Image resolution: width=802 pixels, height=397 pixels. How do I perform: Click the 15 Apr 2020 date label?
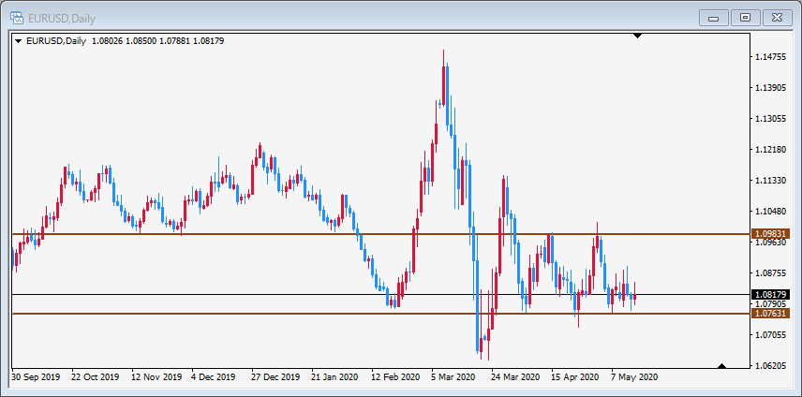pos(575,377)
